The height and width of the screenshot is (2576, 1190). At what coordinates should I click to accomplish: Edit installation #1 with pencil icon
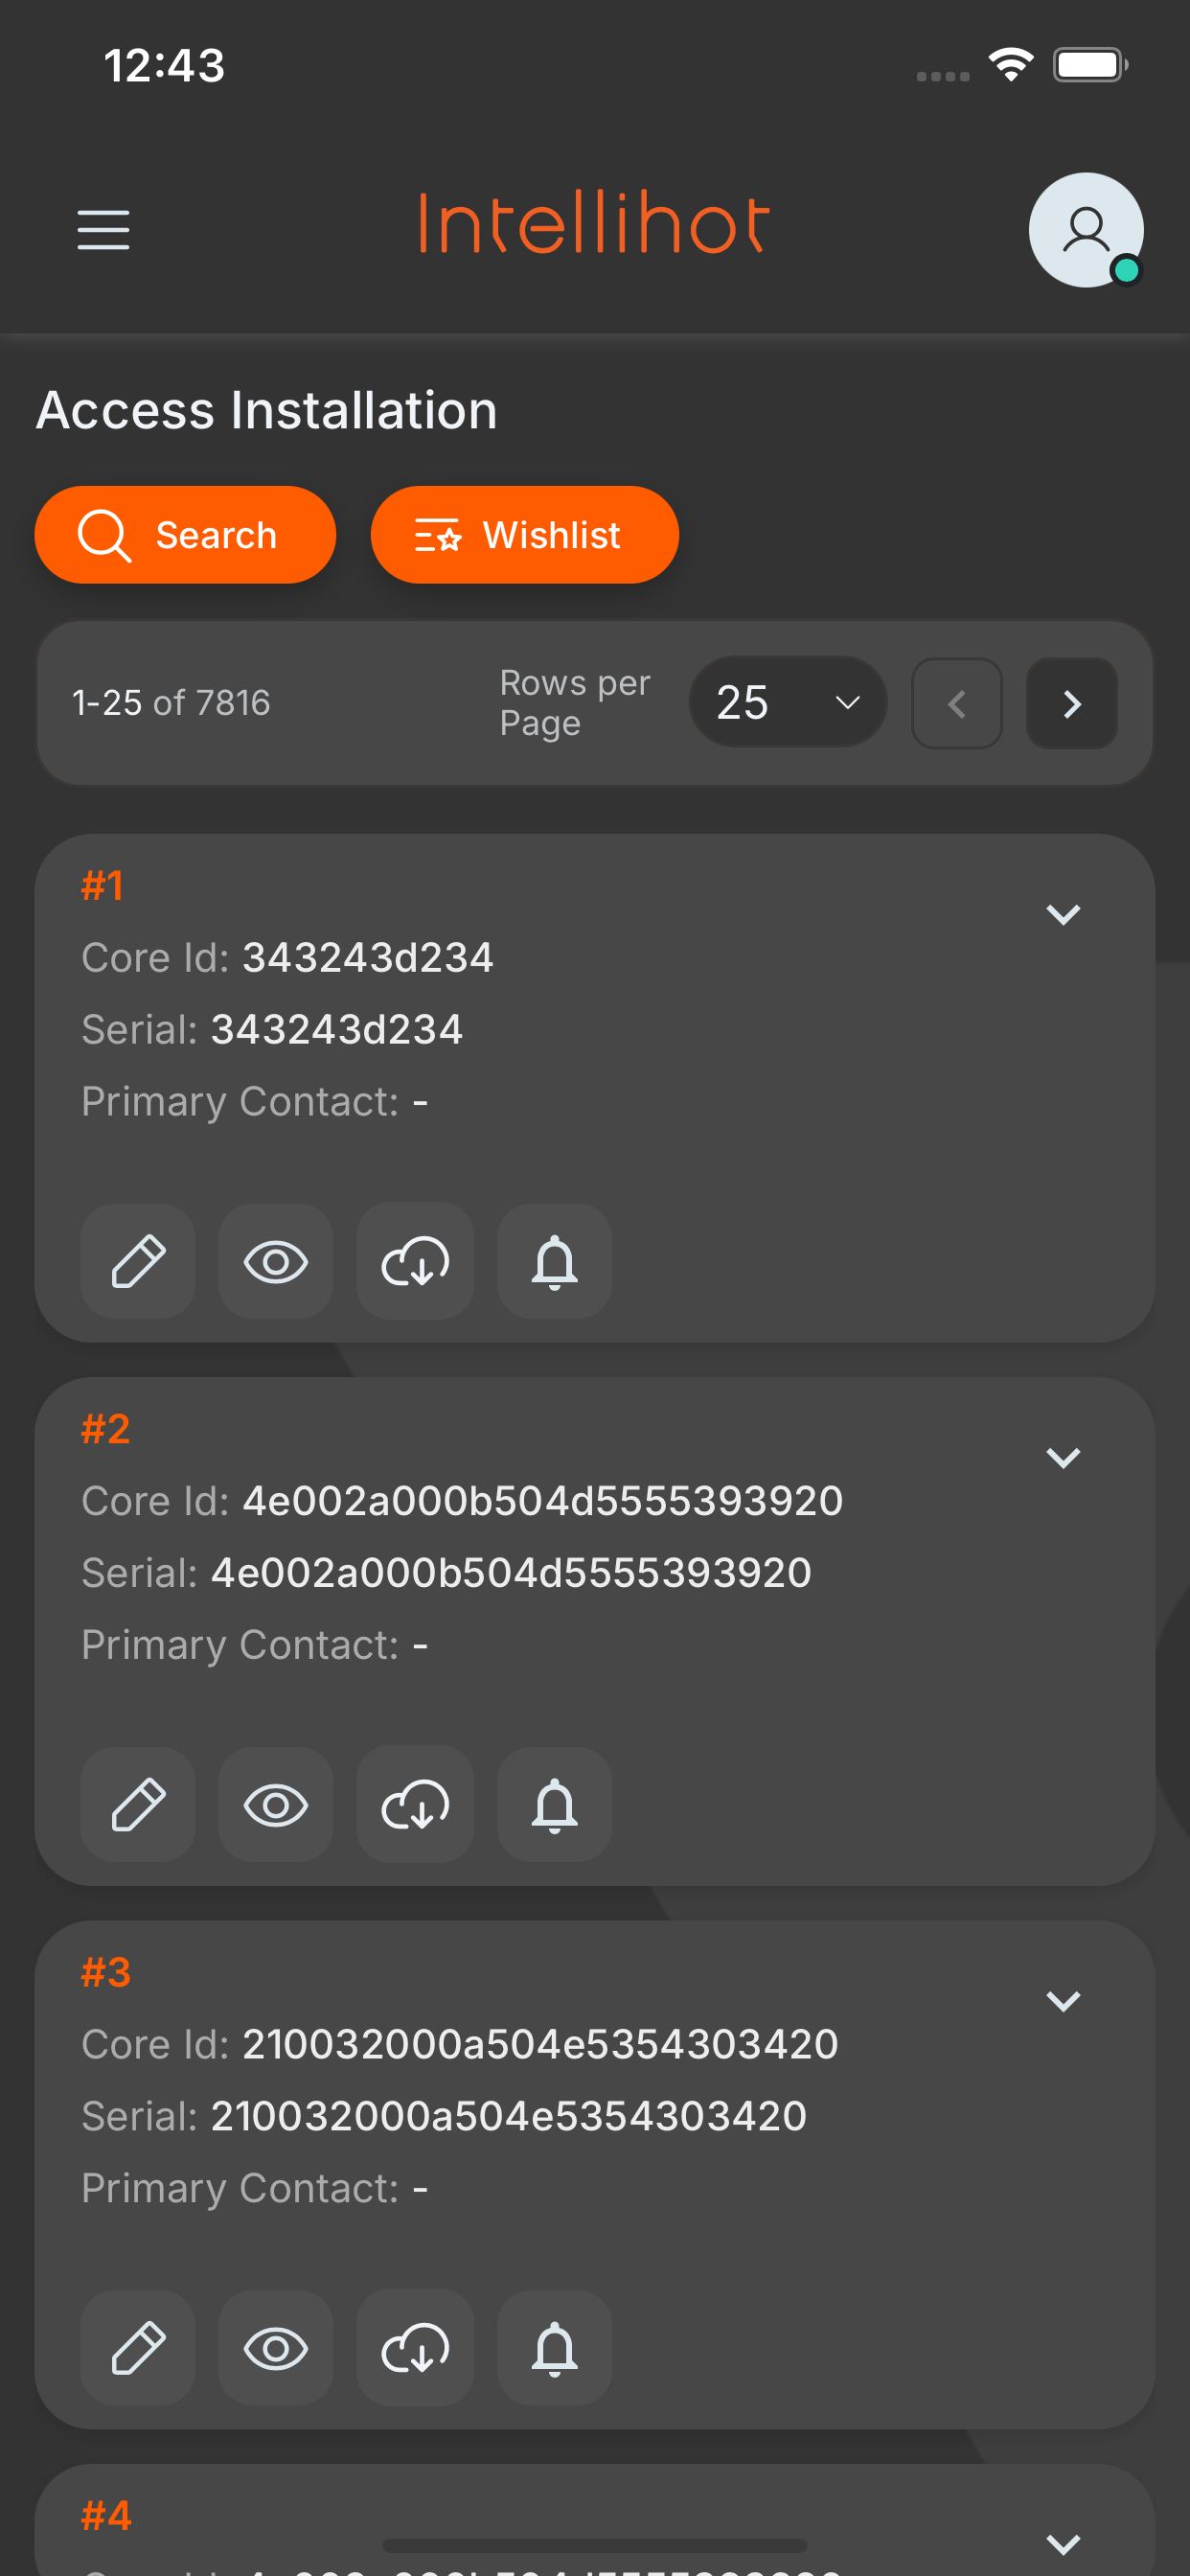[138, 1261]
